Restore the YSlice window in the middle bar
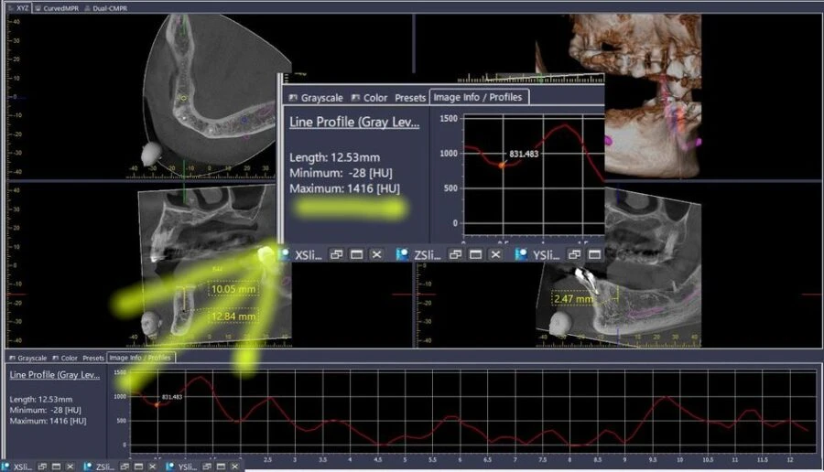 573,254
